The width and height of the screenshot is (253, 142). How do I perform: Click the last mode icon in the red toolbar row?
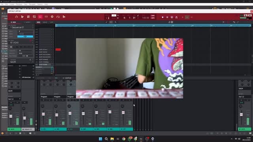[x=64, y=17]
